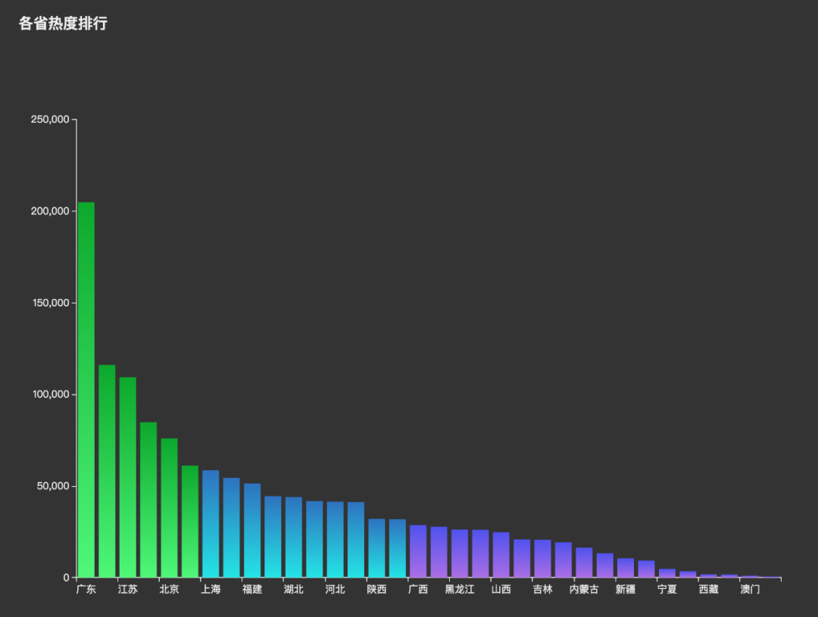Click the 200,000 y-axis value
The image size is (818, 617).
pos(50,211)
